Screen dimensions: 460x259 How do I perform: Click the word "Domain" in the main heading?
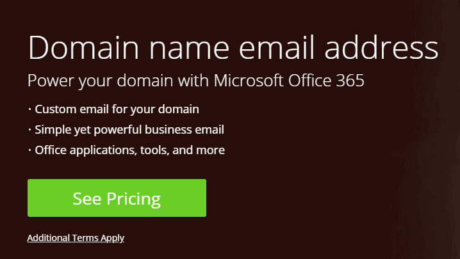pyautogui.click(x=85, y=49)
